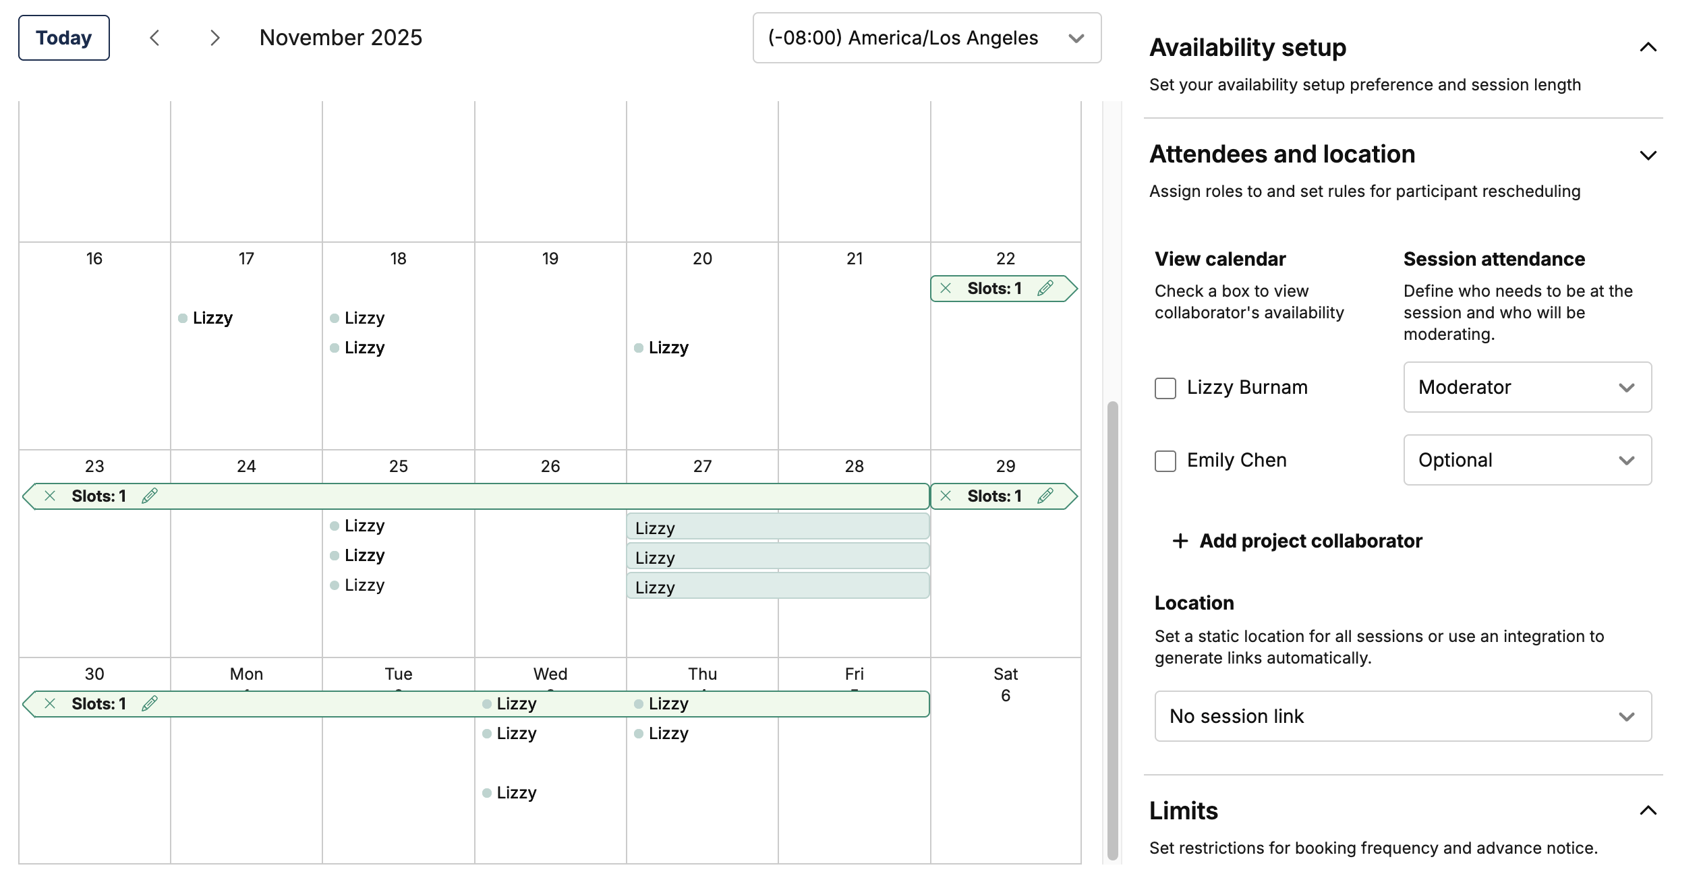Click pencil icon on November 30 slots bar
Screen dimensions: 1701x878
pyautogui.click(x=150, y=704)
